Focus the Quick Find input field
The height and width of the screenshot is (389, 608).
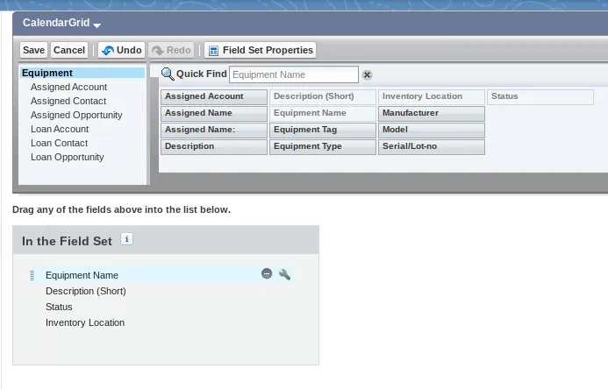tap(294, 74)
